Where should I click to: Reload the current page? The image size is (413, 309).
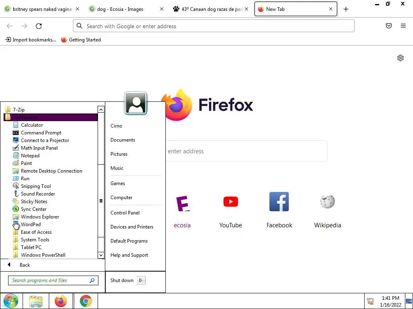click(39, 26)
